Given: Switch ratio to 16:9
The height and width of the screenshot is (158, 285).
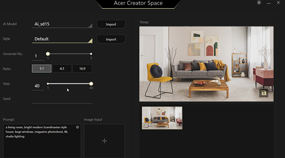Looking at the screenshot, I should coord(82,69).
